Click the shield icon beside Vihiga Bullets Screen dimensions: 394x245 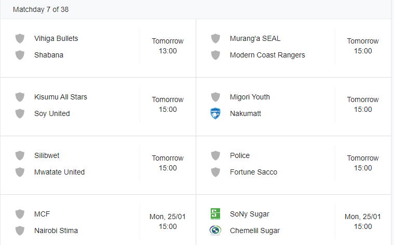tap(20, 38)
